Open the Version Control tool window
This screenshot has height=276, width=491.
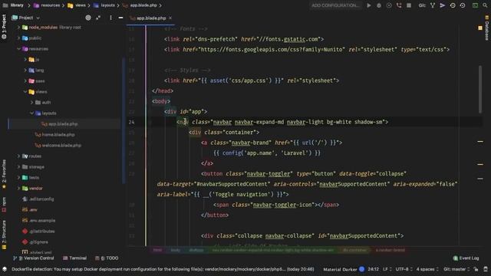click(34, 258)
